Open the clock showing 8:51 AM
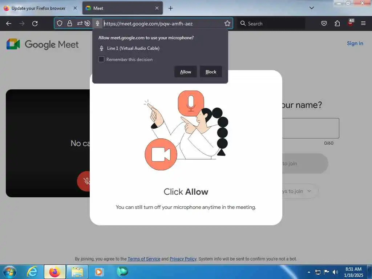 [x=353, y=272]
